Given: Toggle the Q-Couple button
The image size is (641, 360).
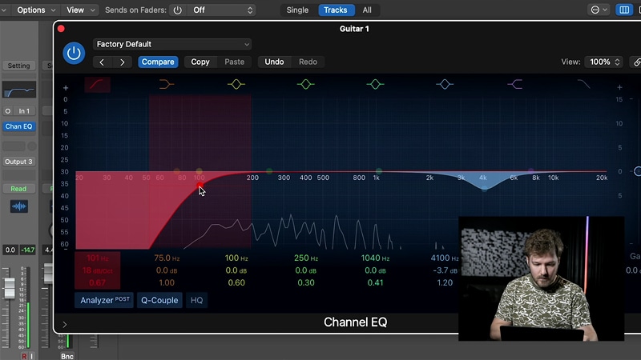Looking at the screenshot, I should click(x=159, y=301).
